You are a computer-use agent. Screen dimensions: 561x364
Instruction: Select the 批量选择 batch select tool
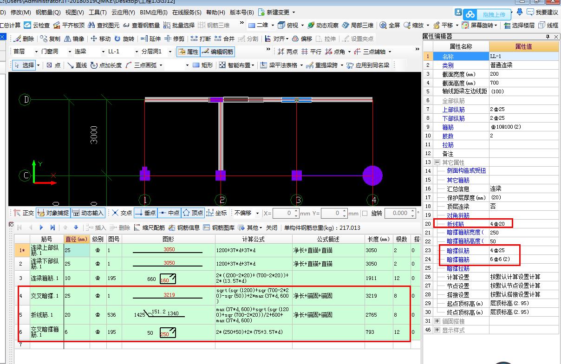coord(179,25)
